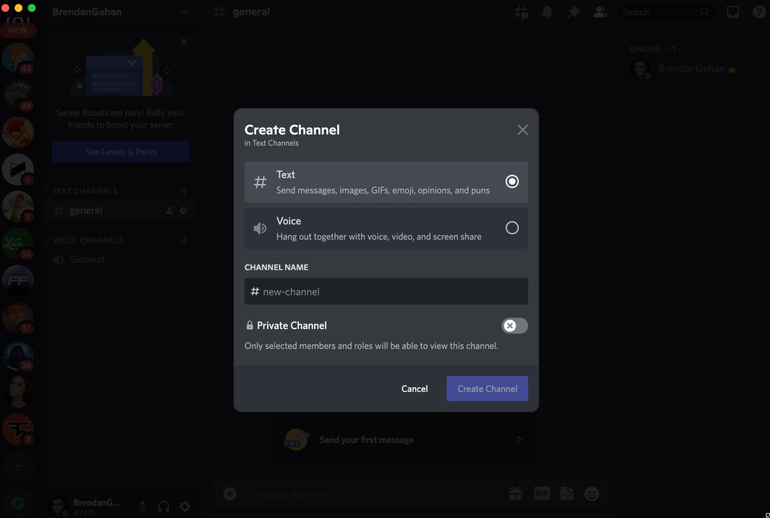Image resolution: width=770 pixels, height=518 pixels.
Task: Select the Voice channel type radio button
Action: (x=512, y=228)
